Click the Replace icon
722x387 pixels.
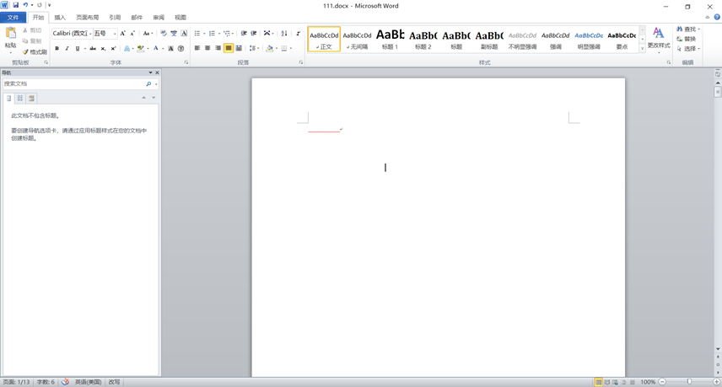click(x=679, y=39)
